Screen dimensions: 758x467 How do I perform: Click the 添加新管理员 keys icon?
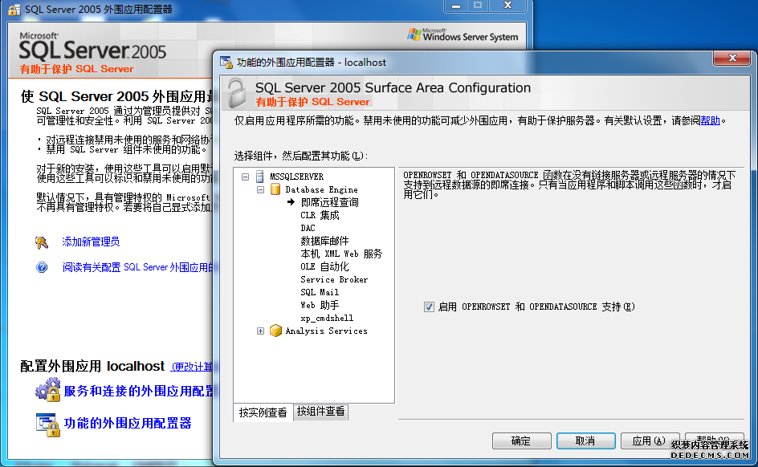tap(43, 242)
